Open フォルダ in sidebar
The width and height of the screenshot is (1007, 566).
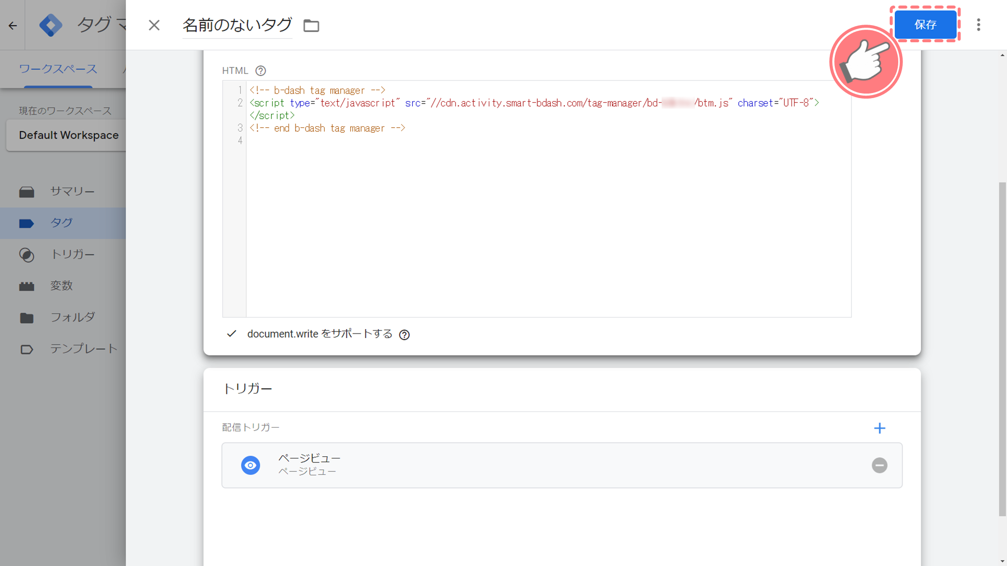[x=63, y=317]
